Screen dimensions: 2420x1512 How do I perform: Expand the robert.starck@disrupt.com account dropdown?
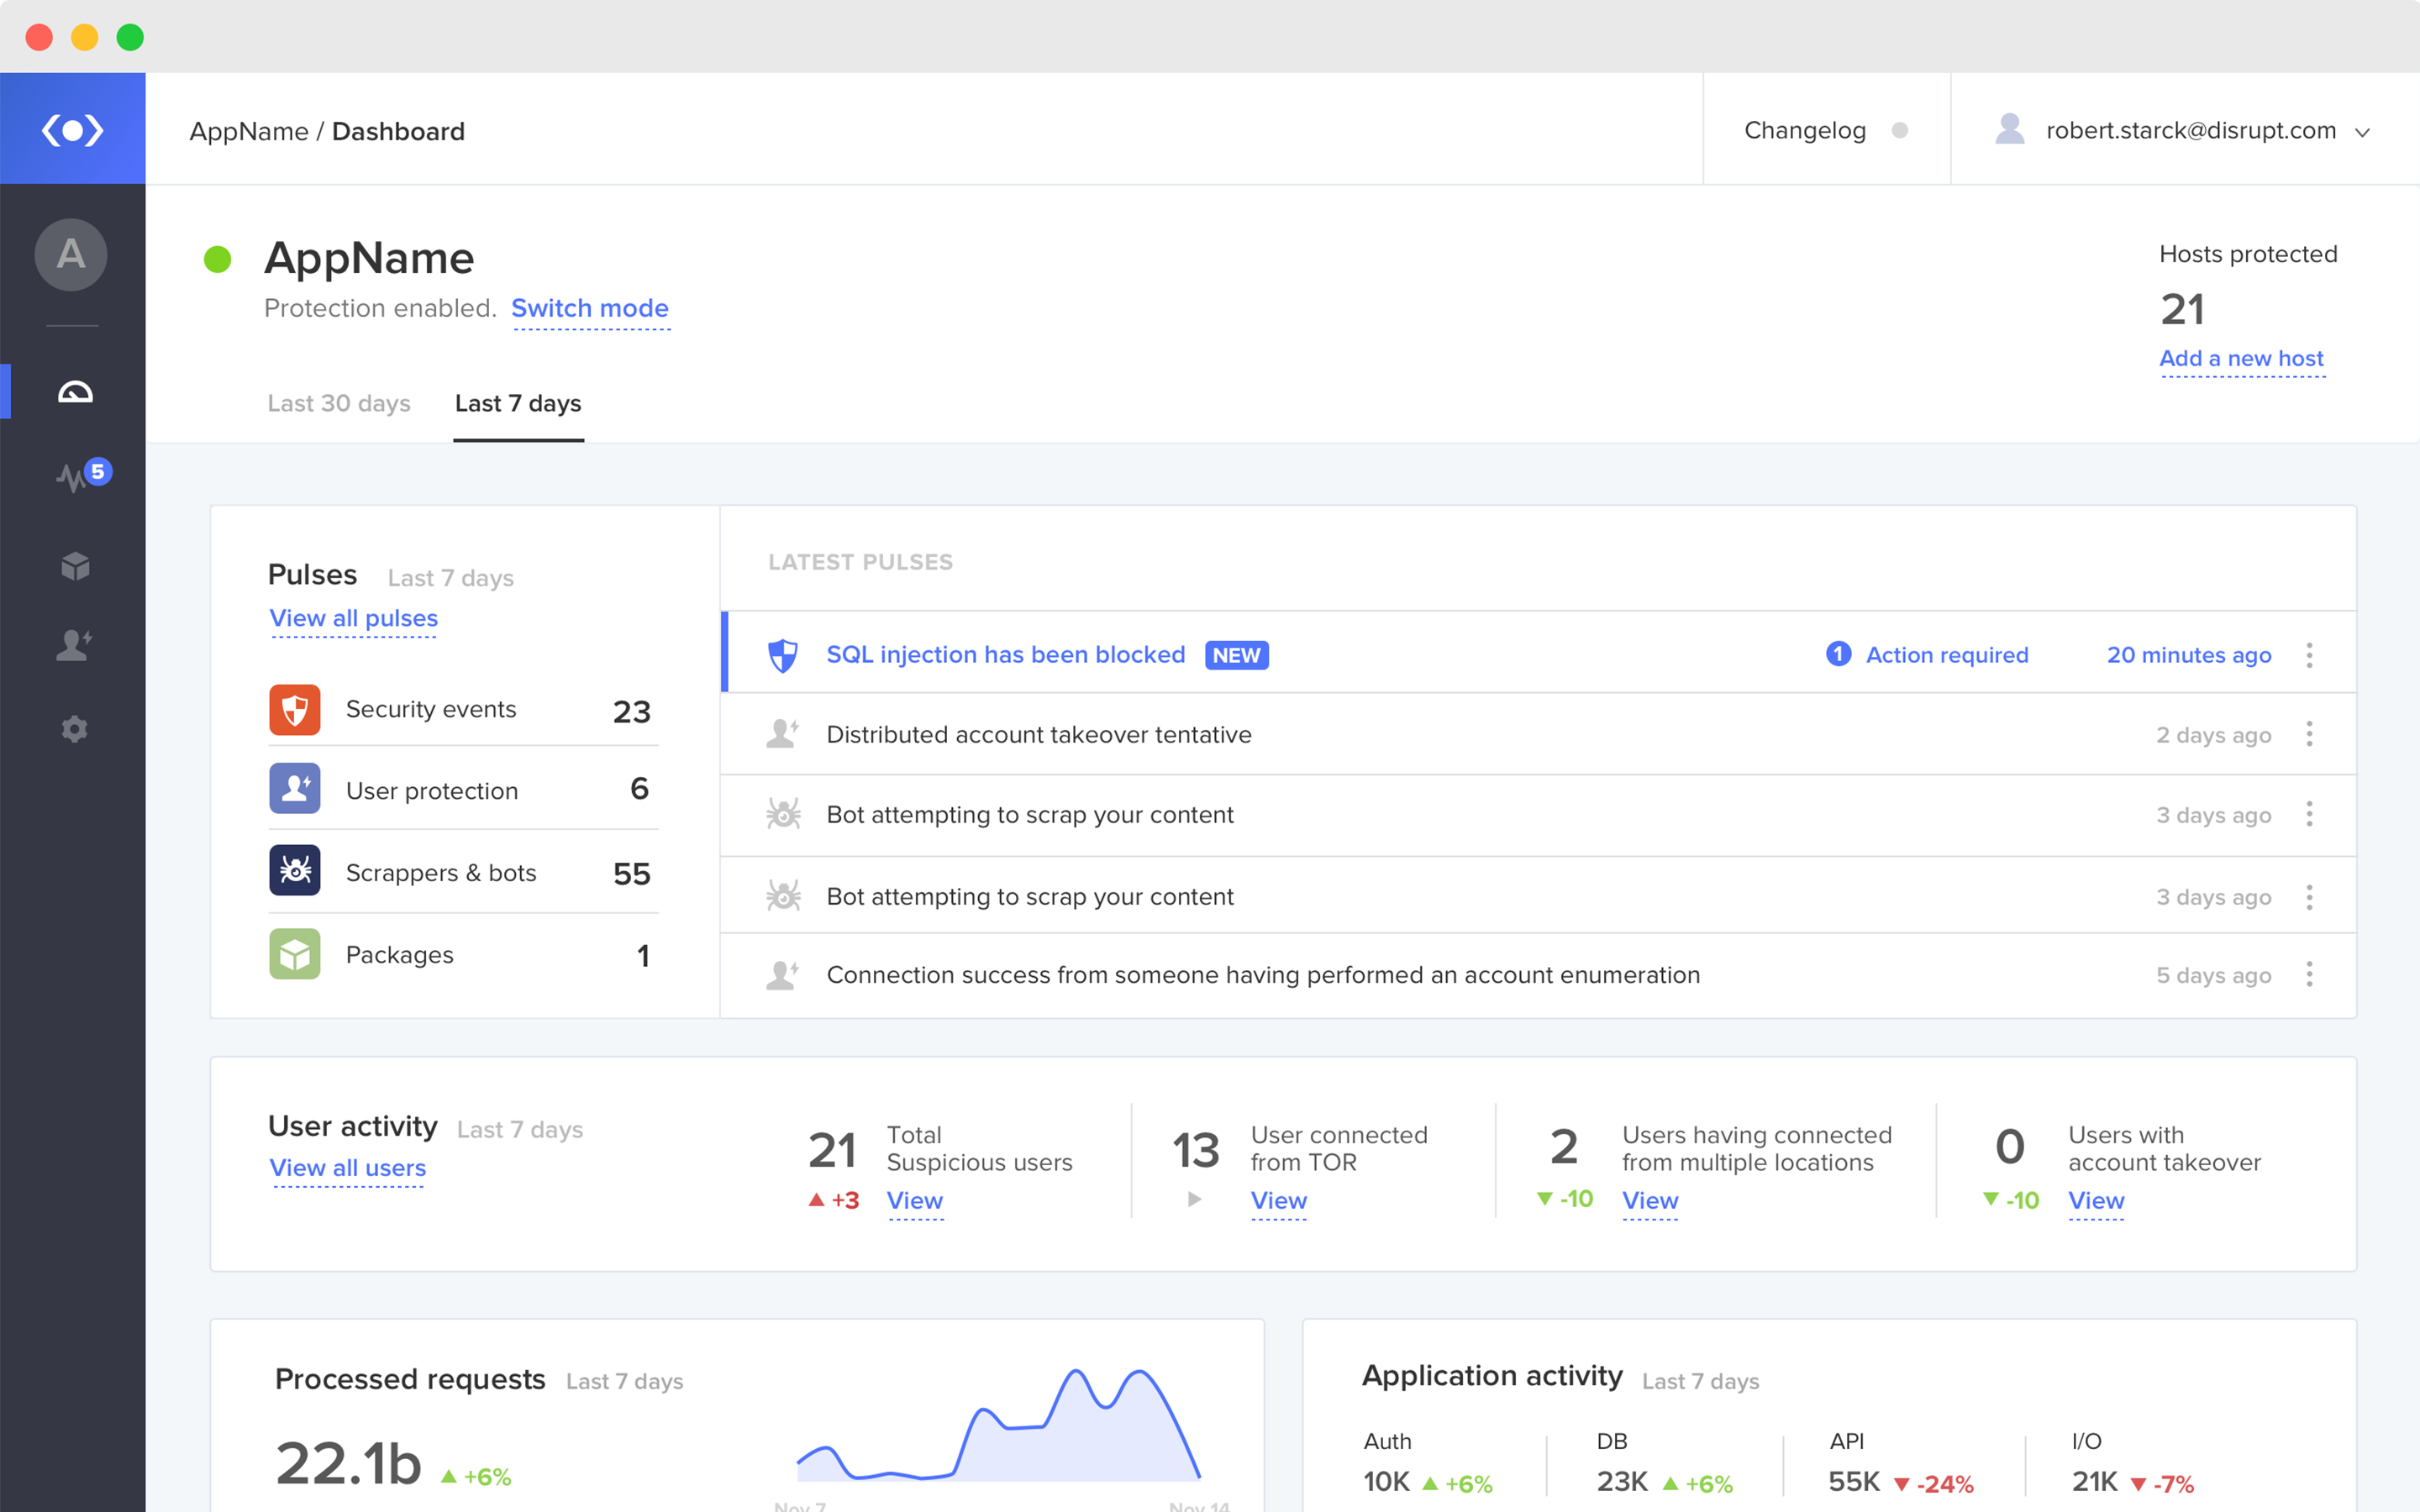click(2362, 132)
